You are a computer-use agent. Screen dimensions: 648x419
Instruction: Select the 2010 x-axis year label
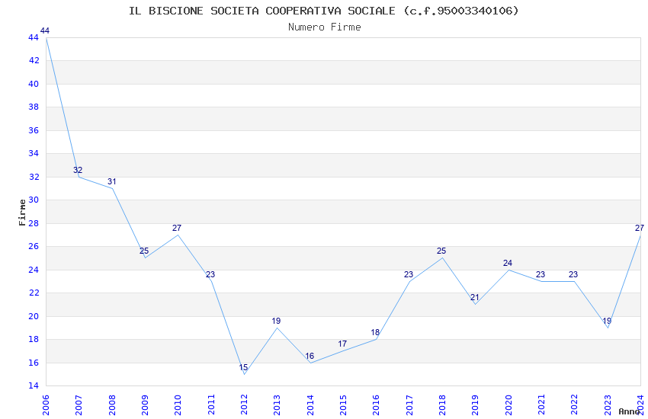178,405
